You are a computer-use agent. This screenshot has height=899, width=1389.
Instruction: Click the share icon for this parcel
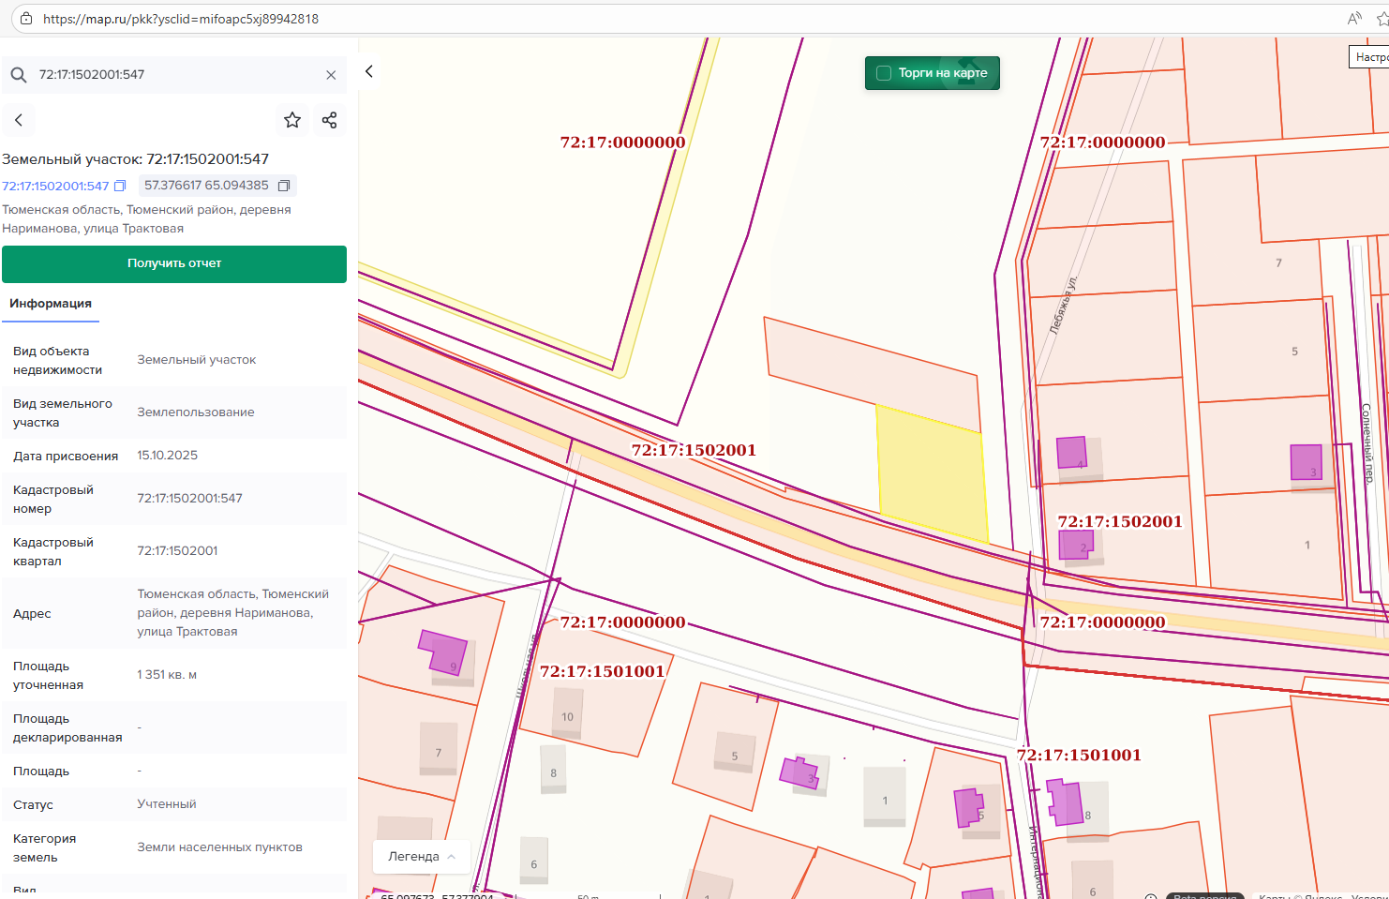click(329, 120)
